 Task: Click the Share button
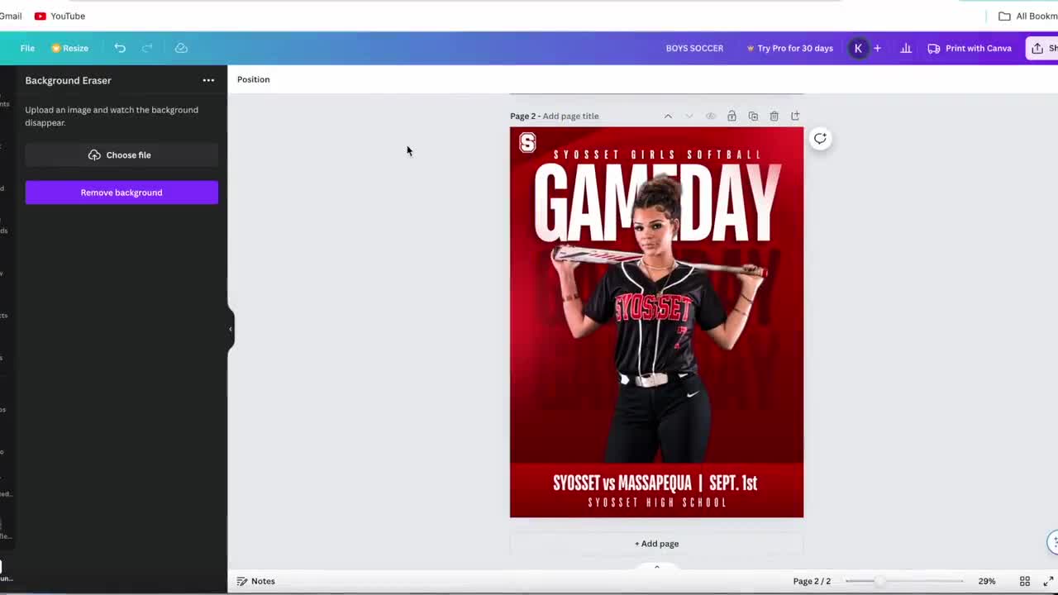pos(1043,48)
